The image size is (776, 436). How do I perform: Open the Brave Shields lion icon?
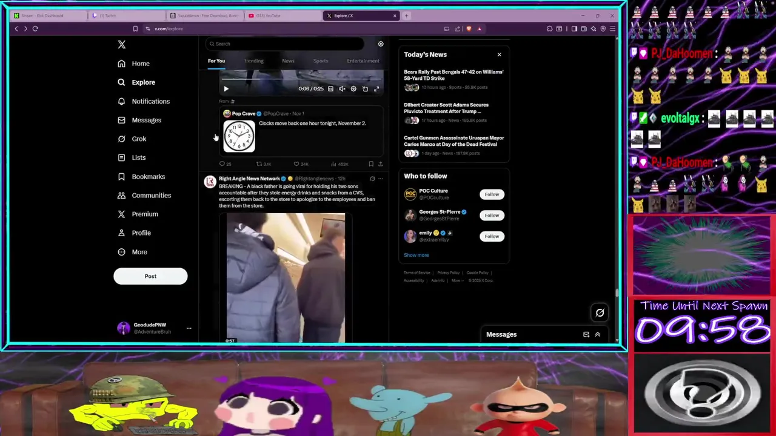click(469, 28)
